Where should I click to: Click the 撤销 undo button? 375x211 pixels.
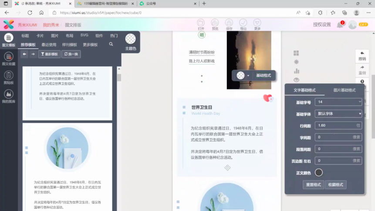coord(362,56)
